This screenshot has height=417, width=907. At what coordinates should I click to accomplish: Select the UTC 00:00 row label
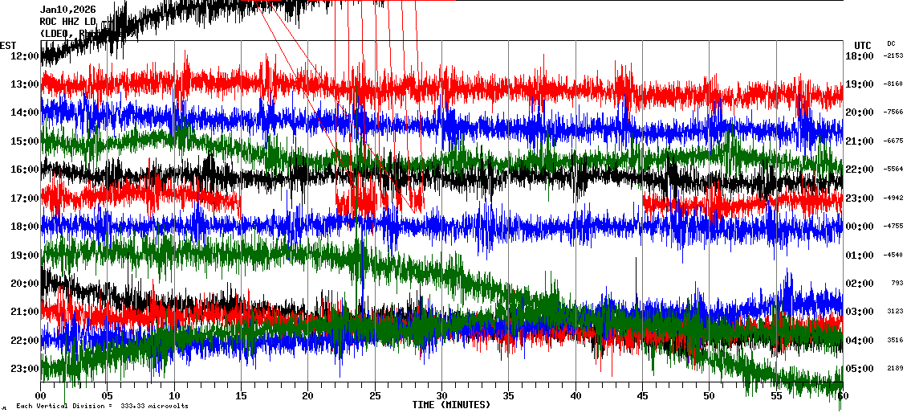(859, 227)
